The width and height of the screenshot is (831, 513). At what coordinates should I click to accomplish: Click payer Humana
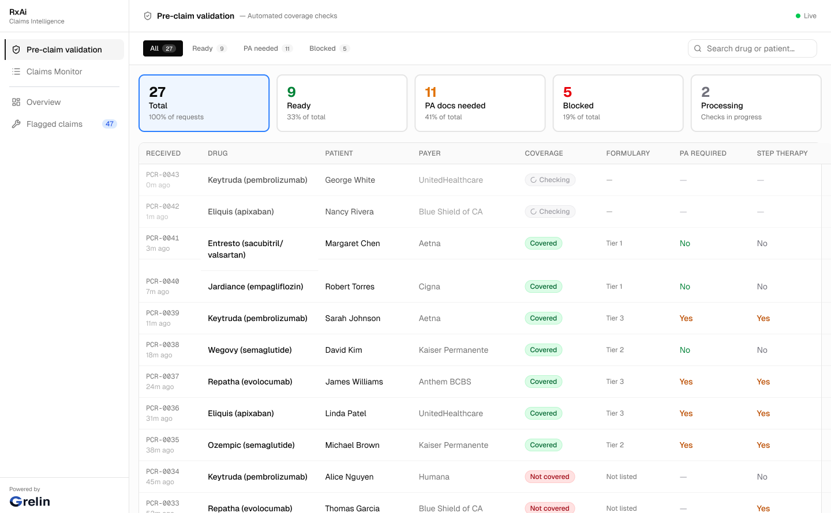coord(434,477)
